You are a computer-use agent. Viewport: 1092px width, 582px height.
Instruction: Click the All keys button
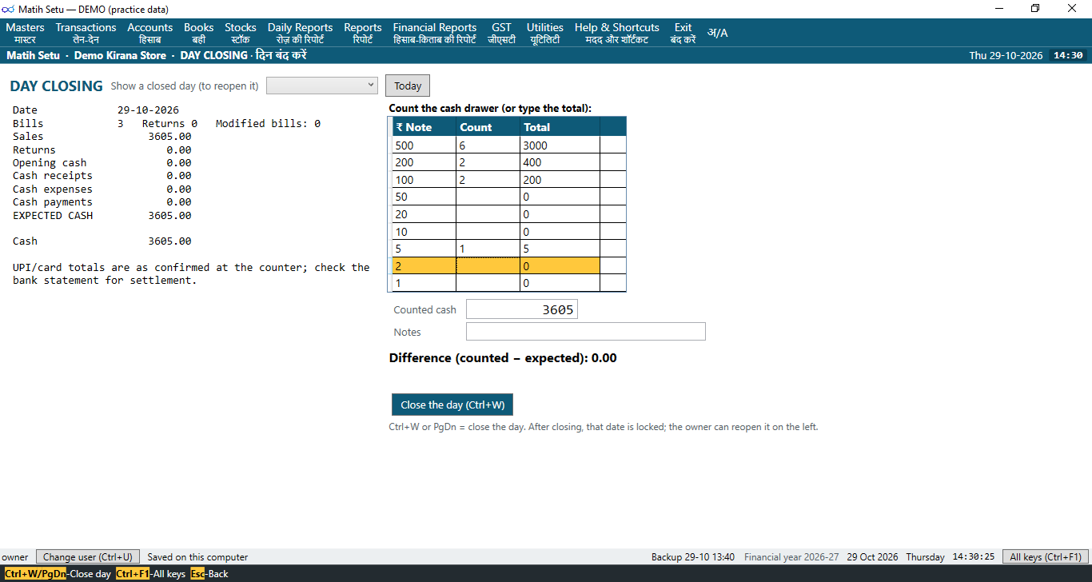click(1046, 556)
